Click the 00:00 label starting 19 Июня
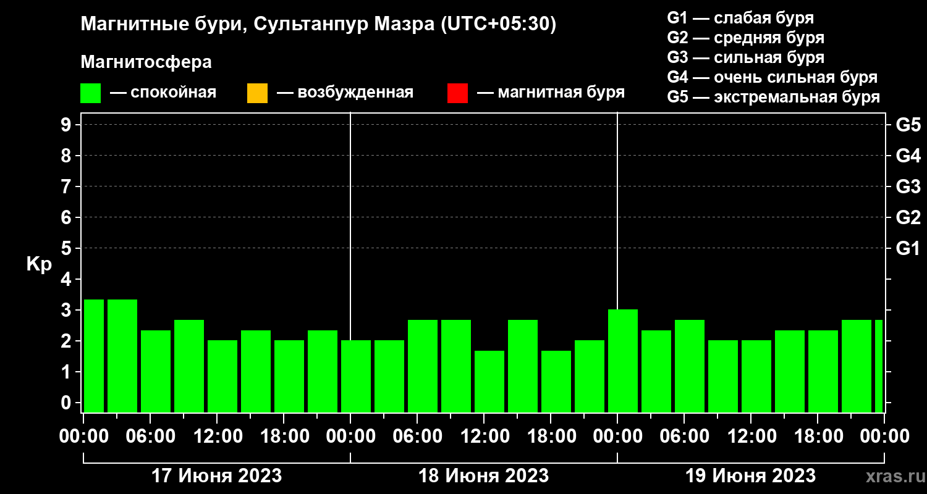Viewport: 927px width, 494px height. (617, 437)
